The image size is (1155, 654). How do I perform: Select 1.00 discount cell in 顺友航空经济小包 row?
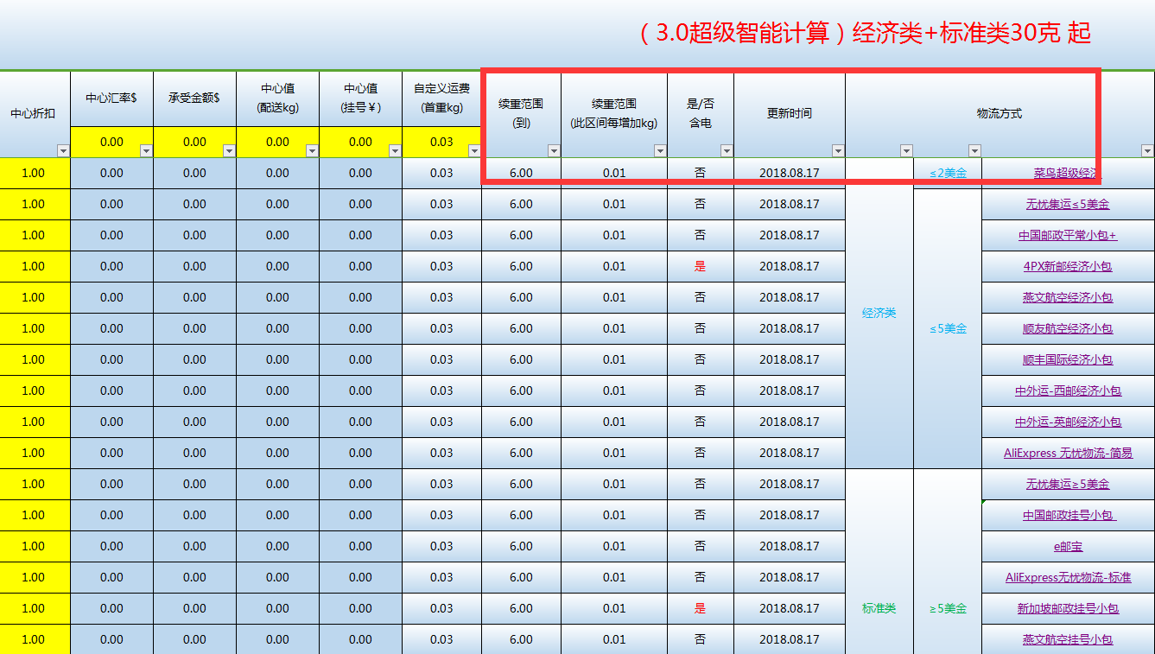pos(34,329)
